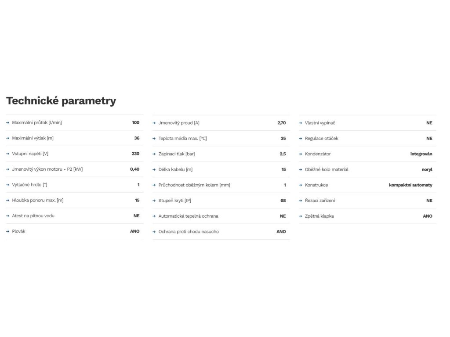The image size is (450, 337).
Task: Click the Technické parametry heading
Action: [61, 100]
